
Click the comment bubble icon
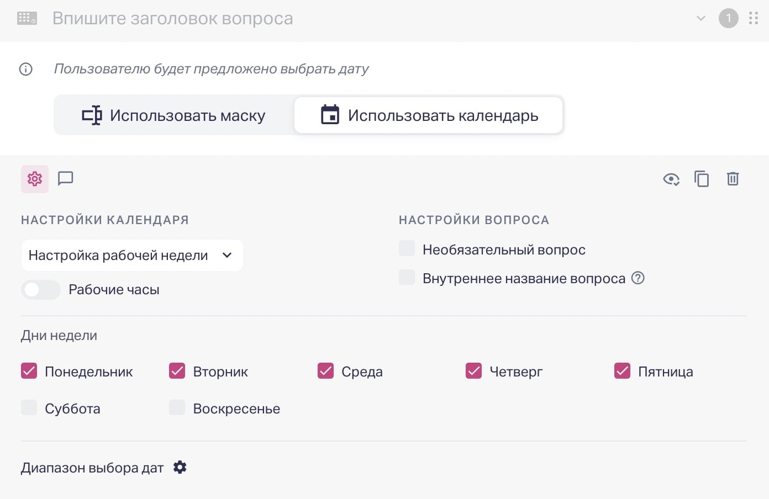(66, 179)
